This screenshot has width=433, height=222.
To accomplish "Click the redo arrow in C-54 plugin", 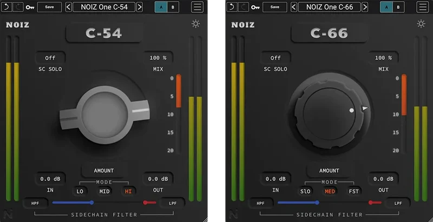I will pos(18,7).
